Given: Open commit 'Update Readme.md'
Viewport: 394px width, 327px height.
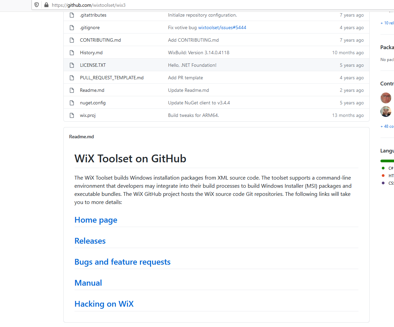Looking at the screenshot, I should click(x=188, y=90).
